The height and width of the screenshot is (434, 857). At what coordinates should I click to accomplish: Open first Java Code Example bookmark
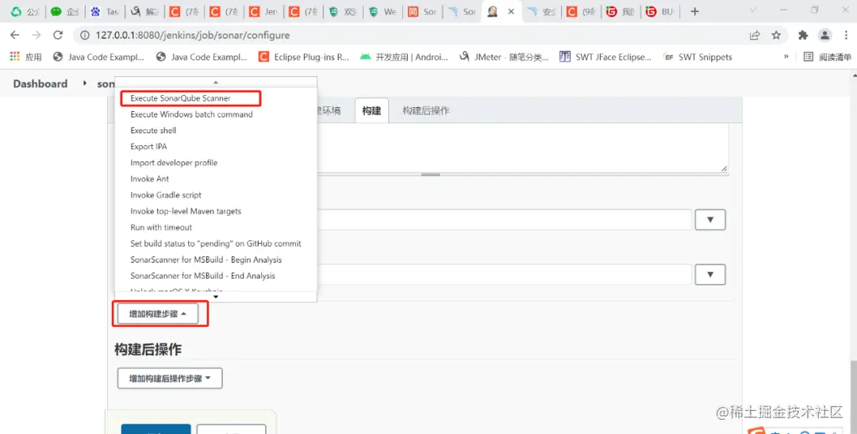(x=99, y=57)
